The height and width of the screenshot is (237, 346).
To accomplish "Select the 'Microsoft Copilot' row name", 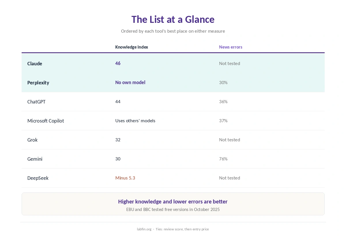I will pyautogui.click(x=46, y=121).
